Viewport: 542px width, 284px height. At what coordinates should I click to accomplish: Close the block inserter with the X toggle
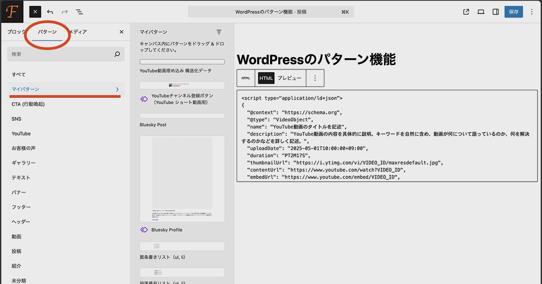point(35,12)
